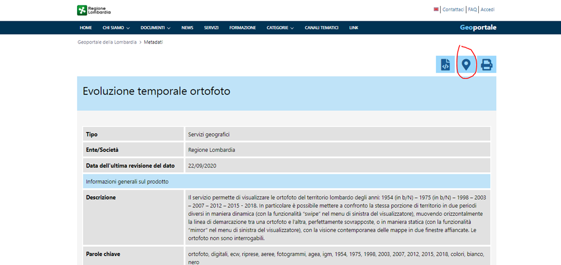Viewport: 561px width, 265px height.
Task: Select the Regione Lombardia table value
Action: click(211, 150)
